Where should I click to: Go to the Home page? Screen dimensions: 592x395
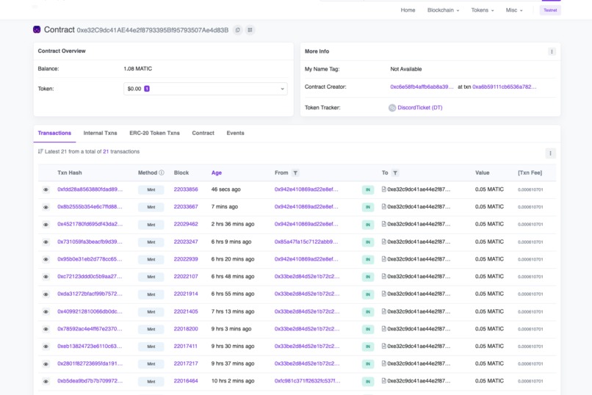point(408,10)
